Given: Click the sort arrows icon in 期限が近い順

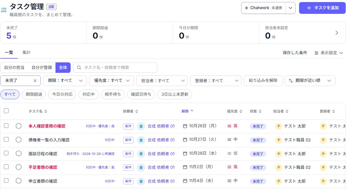Looking at the screenshot, I should [x=290, y=81].
